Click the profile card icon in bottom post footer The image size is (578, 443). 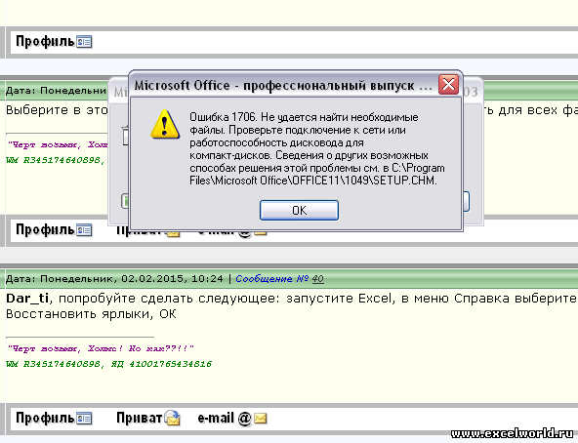84,419
